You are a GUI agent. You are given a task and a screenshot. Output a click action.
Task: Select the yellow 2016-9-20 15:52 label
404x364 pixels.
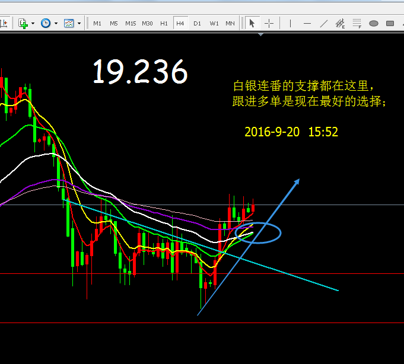tap(291, 132)
